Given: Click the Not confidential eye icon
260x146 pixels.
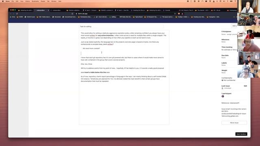Looking at the screenshot, I should point(222,80).
